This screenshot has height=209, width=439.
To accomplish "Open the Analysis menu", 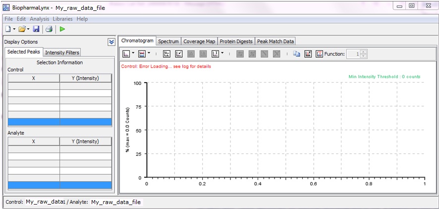I will coord(40,19).
